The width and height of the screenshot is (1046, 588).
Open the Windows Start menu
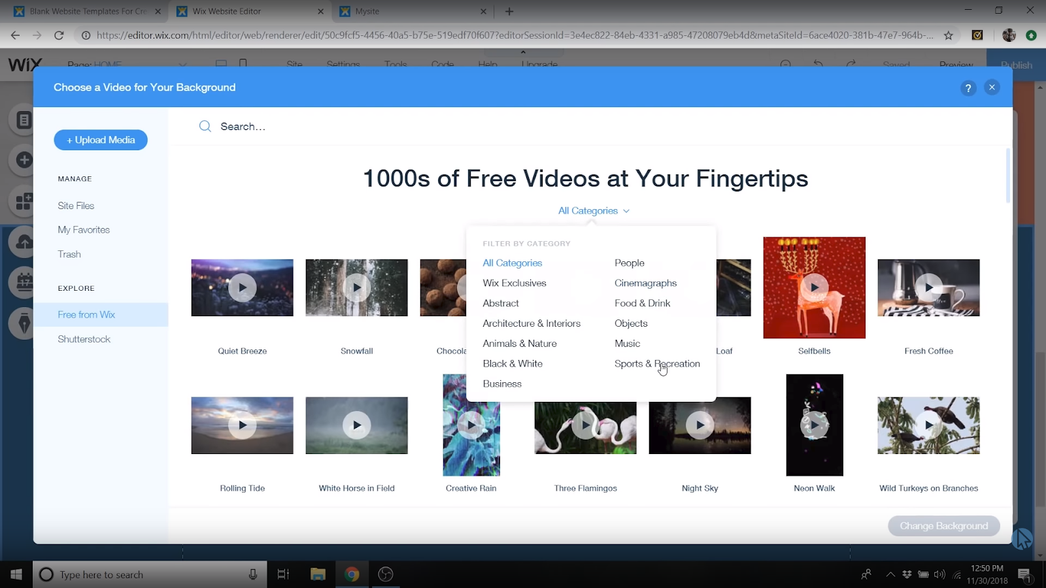click(16, 574)
